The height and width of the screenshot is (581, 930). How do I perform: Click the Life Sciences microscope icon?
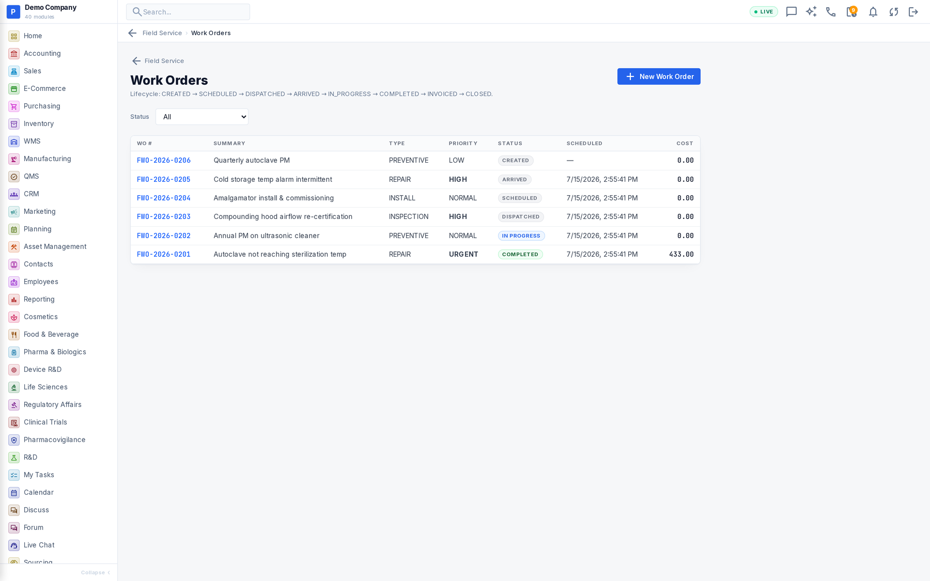pyautogui.click(x=14, y=387)
